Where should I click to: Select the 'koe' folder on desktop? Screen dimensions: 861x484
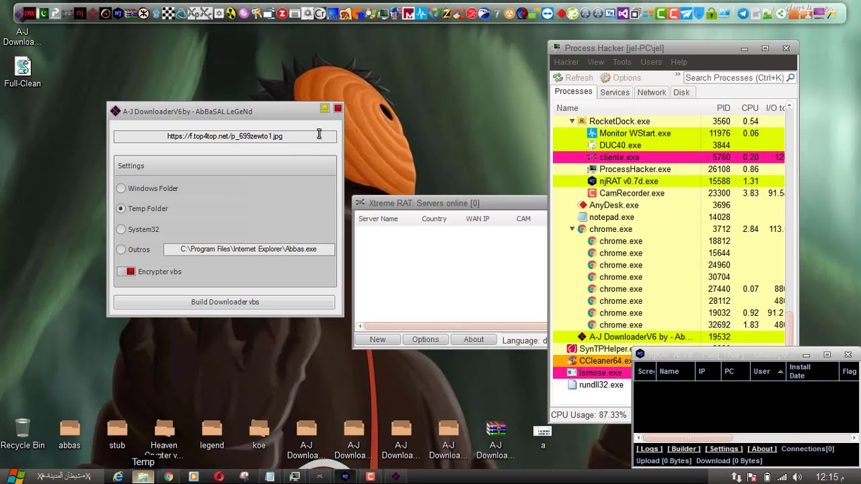(259, 435)
